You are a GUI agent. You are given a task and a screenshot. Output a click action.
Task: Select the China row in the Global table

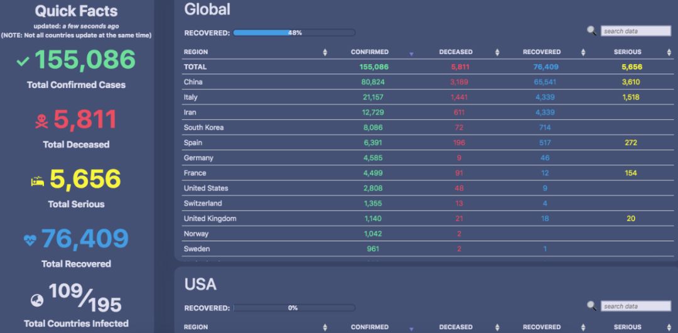(x=193, y=82)
